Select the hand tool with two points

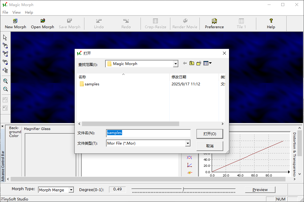5,54
